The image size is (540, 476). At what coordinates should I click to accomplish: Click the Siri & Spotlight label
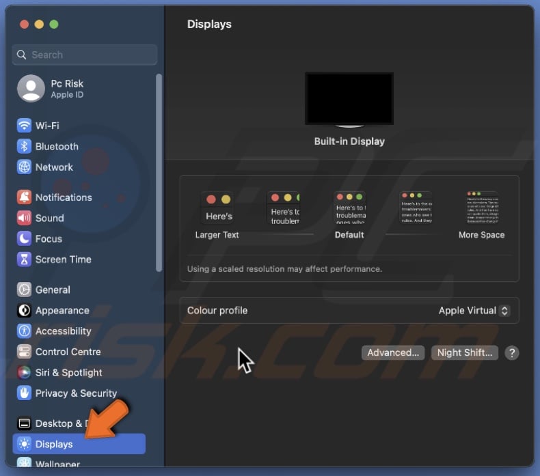(68, 372)
